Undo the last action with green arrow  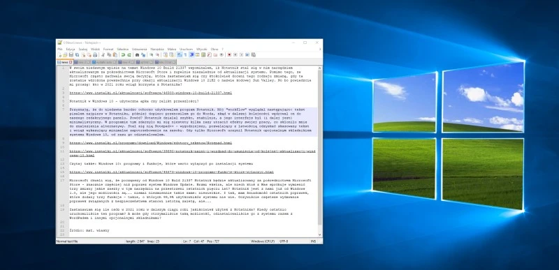point(123,55)
